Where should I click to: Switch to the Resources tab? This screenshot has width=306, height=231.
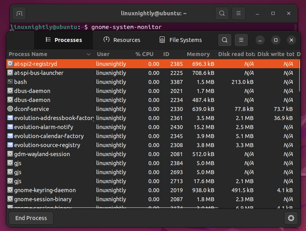tap(122, 40)
